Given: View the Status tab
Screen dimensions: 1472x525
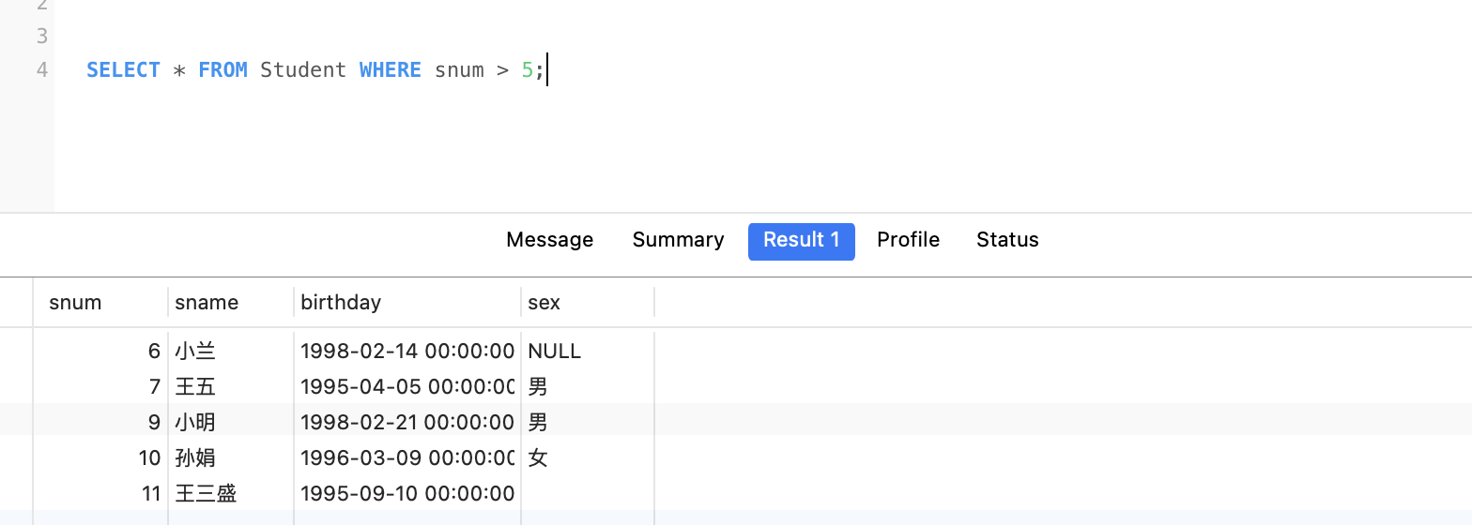Looking at the screenshot, I should coord(1007,240).
